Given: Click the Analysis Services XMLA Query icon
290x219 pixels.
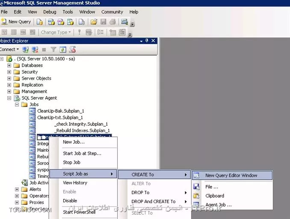Looking at the screenshot, I should click(70, 22).
